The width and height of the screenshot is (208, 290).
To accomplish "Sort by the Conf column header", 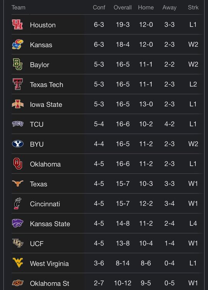I will click(x=99, y=7).
